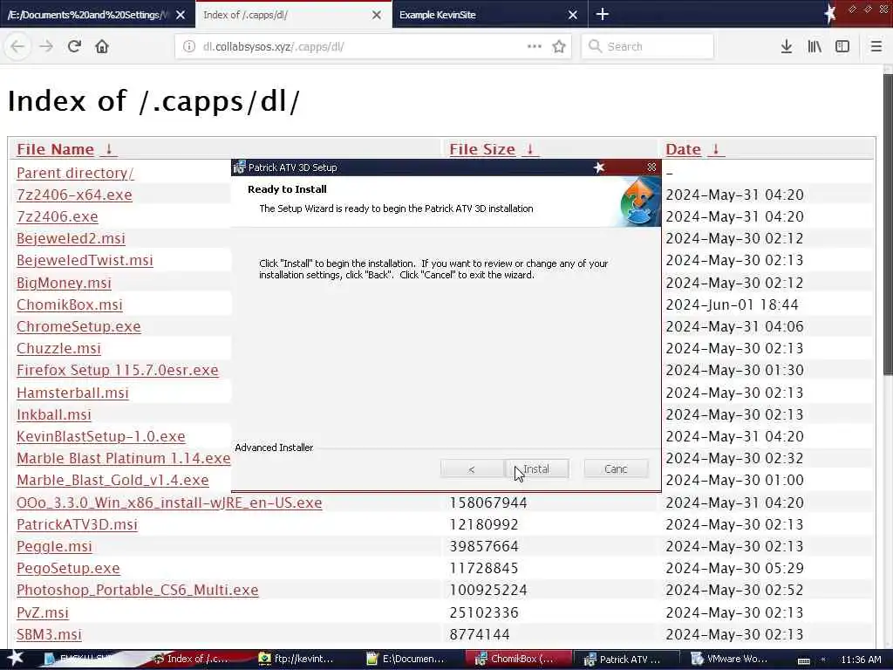Viewport: 893px width, 670px height.
Task: Click the star button in setup title bar
Action: click(599, 167)
